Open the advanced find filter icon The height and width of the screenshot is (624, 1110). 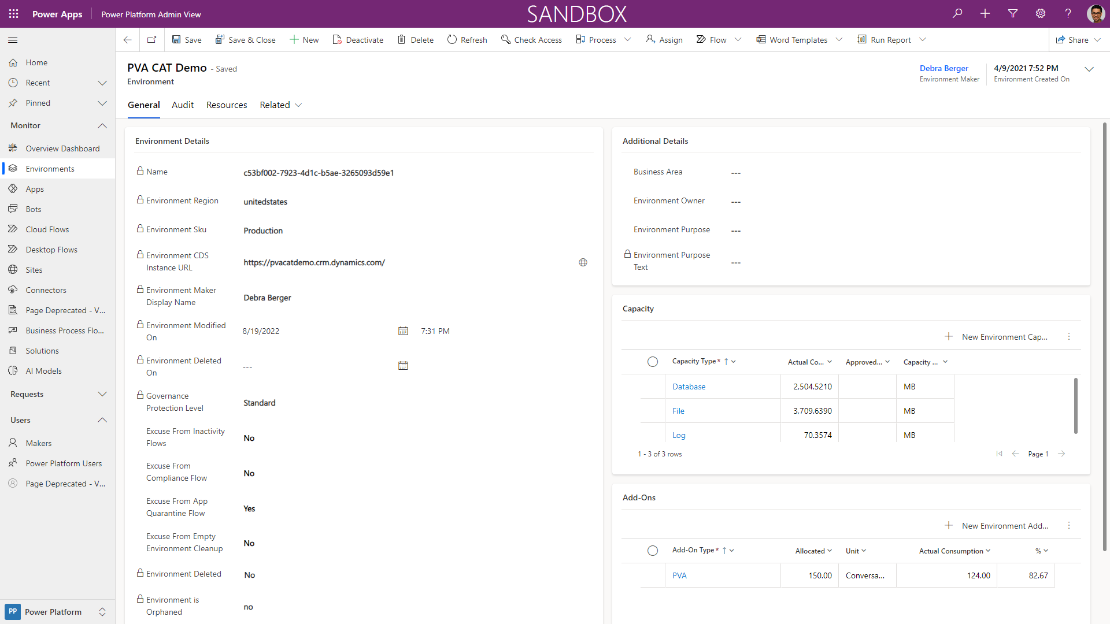click(x=1013, y=13)
